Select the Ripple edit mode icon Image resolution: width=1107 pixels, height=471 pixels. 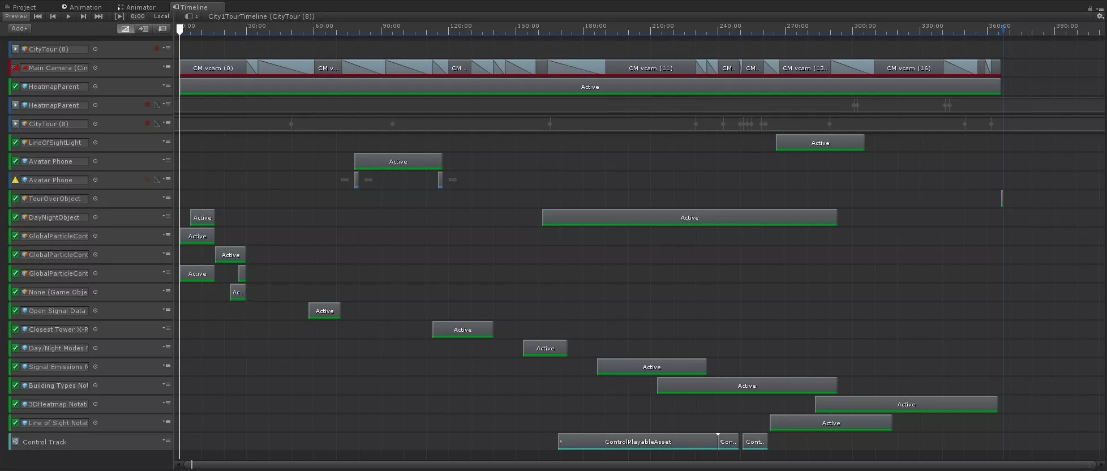coord(143,28)
